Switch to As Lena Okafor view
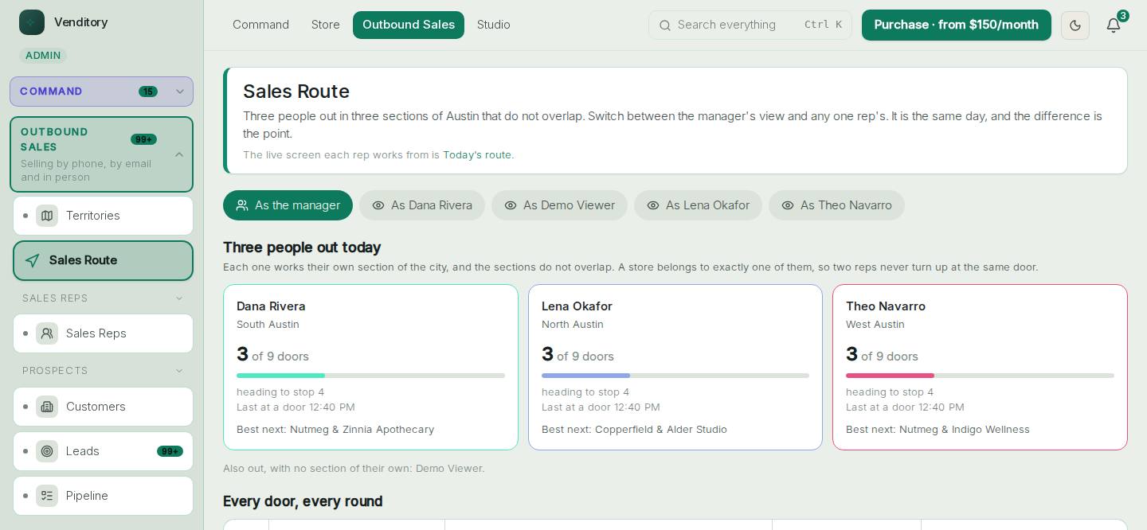1147x530 pixels. coord(698,205)
